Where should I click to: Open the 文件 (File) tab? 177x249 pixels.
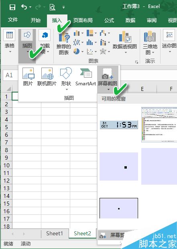pos(13,20)
